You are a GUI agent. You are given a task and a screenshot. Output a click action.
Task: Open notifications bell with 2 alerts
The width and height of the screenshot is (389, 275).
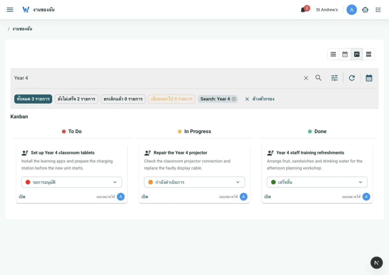click(x=303, y=10)
